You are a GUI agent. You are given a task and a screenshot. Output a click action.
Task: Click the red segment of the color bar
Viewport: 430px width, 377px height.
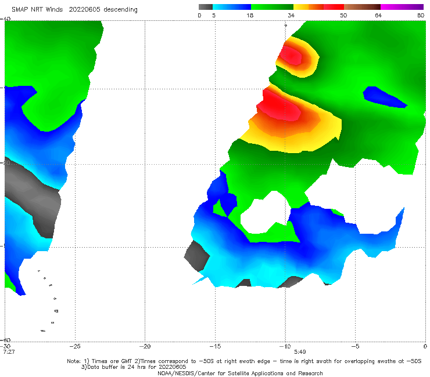click(x=334, y=7)
